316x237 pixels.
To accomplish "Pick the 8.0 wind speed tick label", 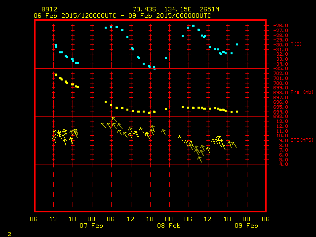I will point(284,145).
